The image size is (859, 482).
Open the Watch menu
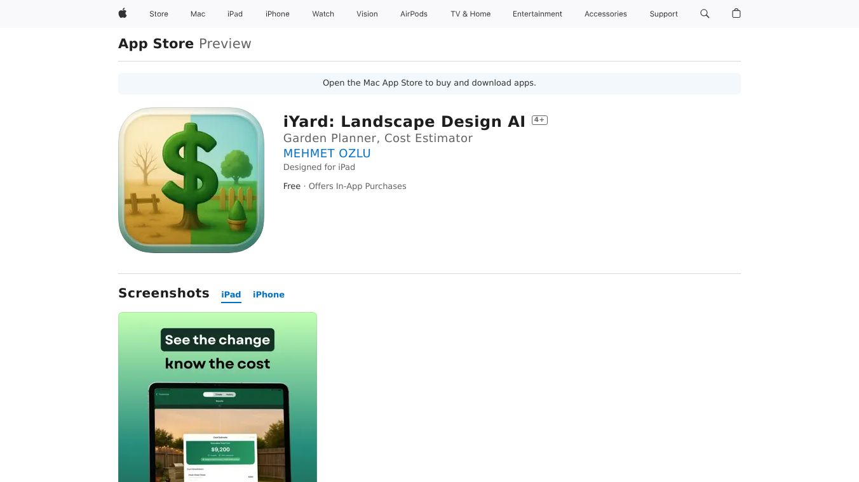click(x=323, y=14)
